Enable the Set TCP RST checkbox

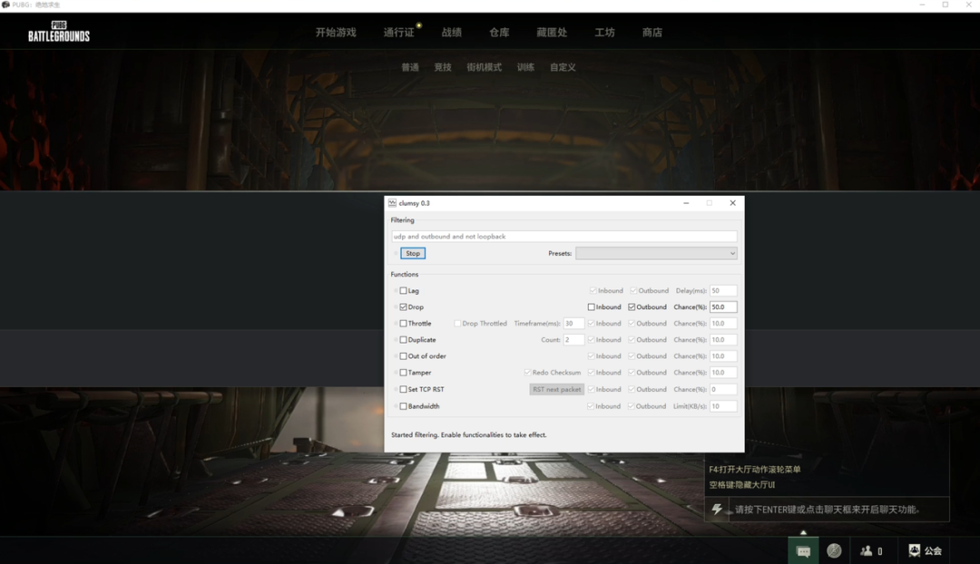click(x=403, y=389)
